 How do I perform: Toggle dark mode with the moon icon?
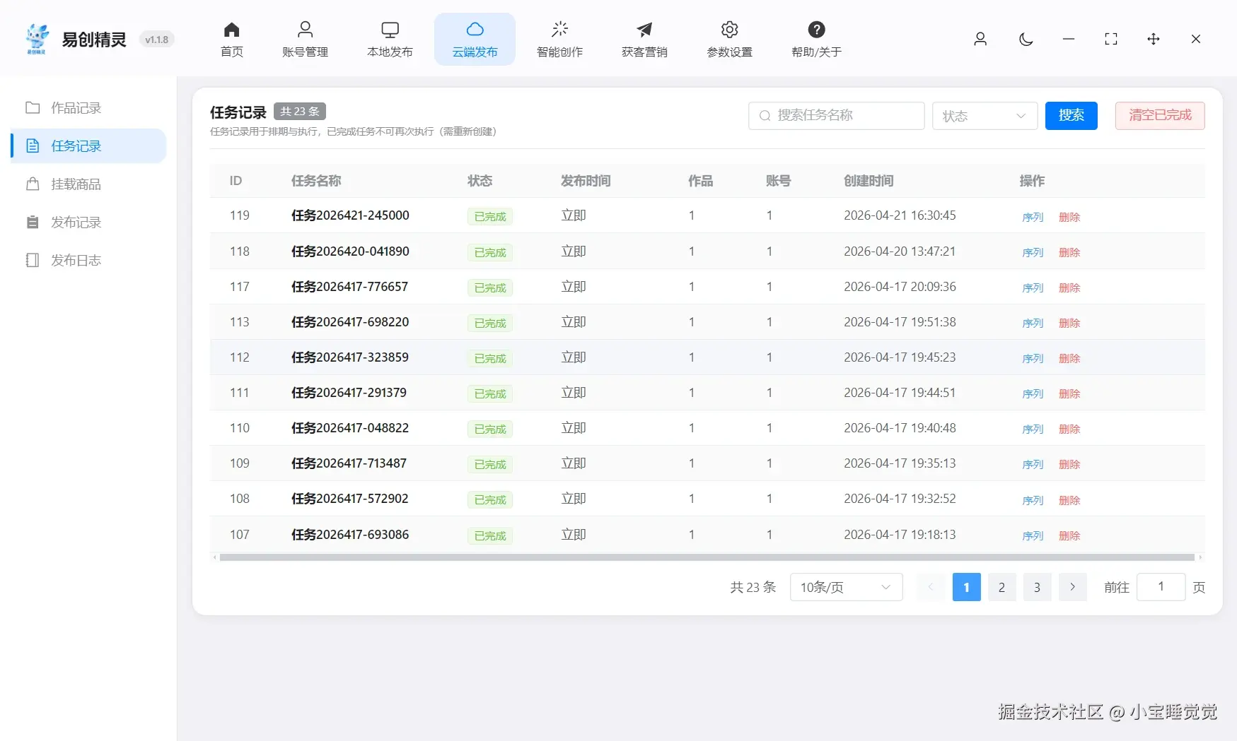1026,40
